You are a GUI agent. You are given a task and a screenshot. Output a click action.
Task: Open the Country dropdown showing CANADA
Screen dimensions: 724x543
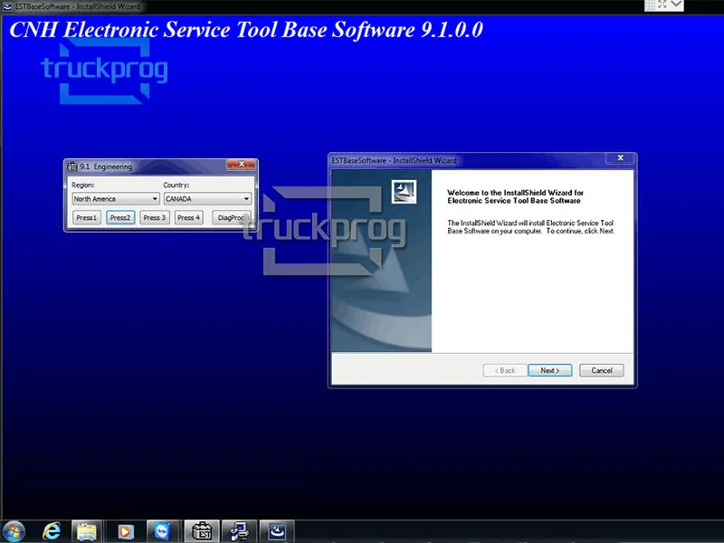pyautogui.click(x=207, y=199)
